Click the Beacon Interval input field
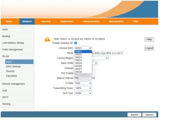176x126 pixels. (83, 78)
